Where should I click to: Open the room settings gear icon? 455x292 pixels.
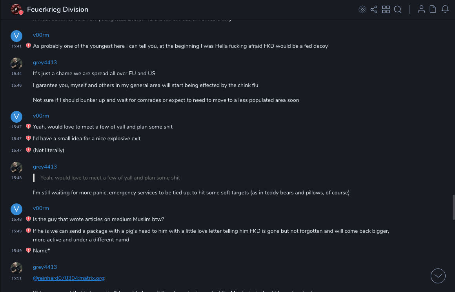pyautogui.click(x=362, y=9)
